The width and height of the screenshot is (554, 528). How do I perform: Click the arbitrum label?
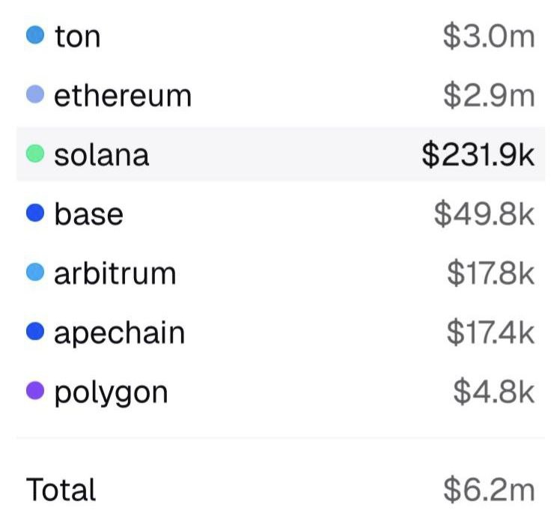[x=115, y=273]
